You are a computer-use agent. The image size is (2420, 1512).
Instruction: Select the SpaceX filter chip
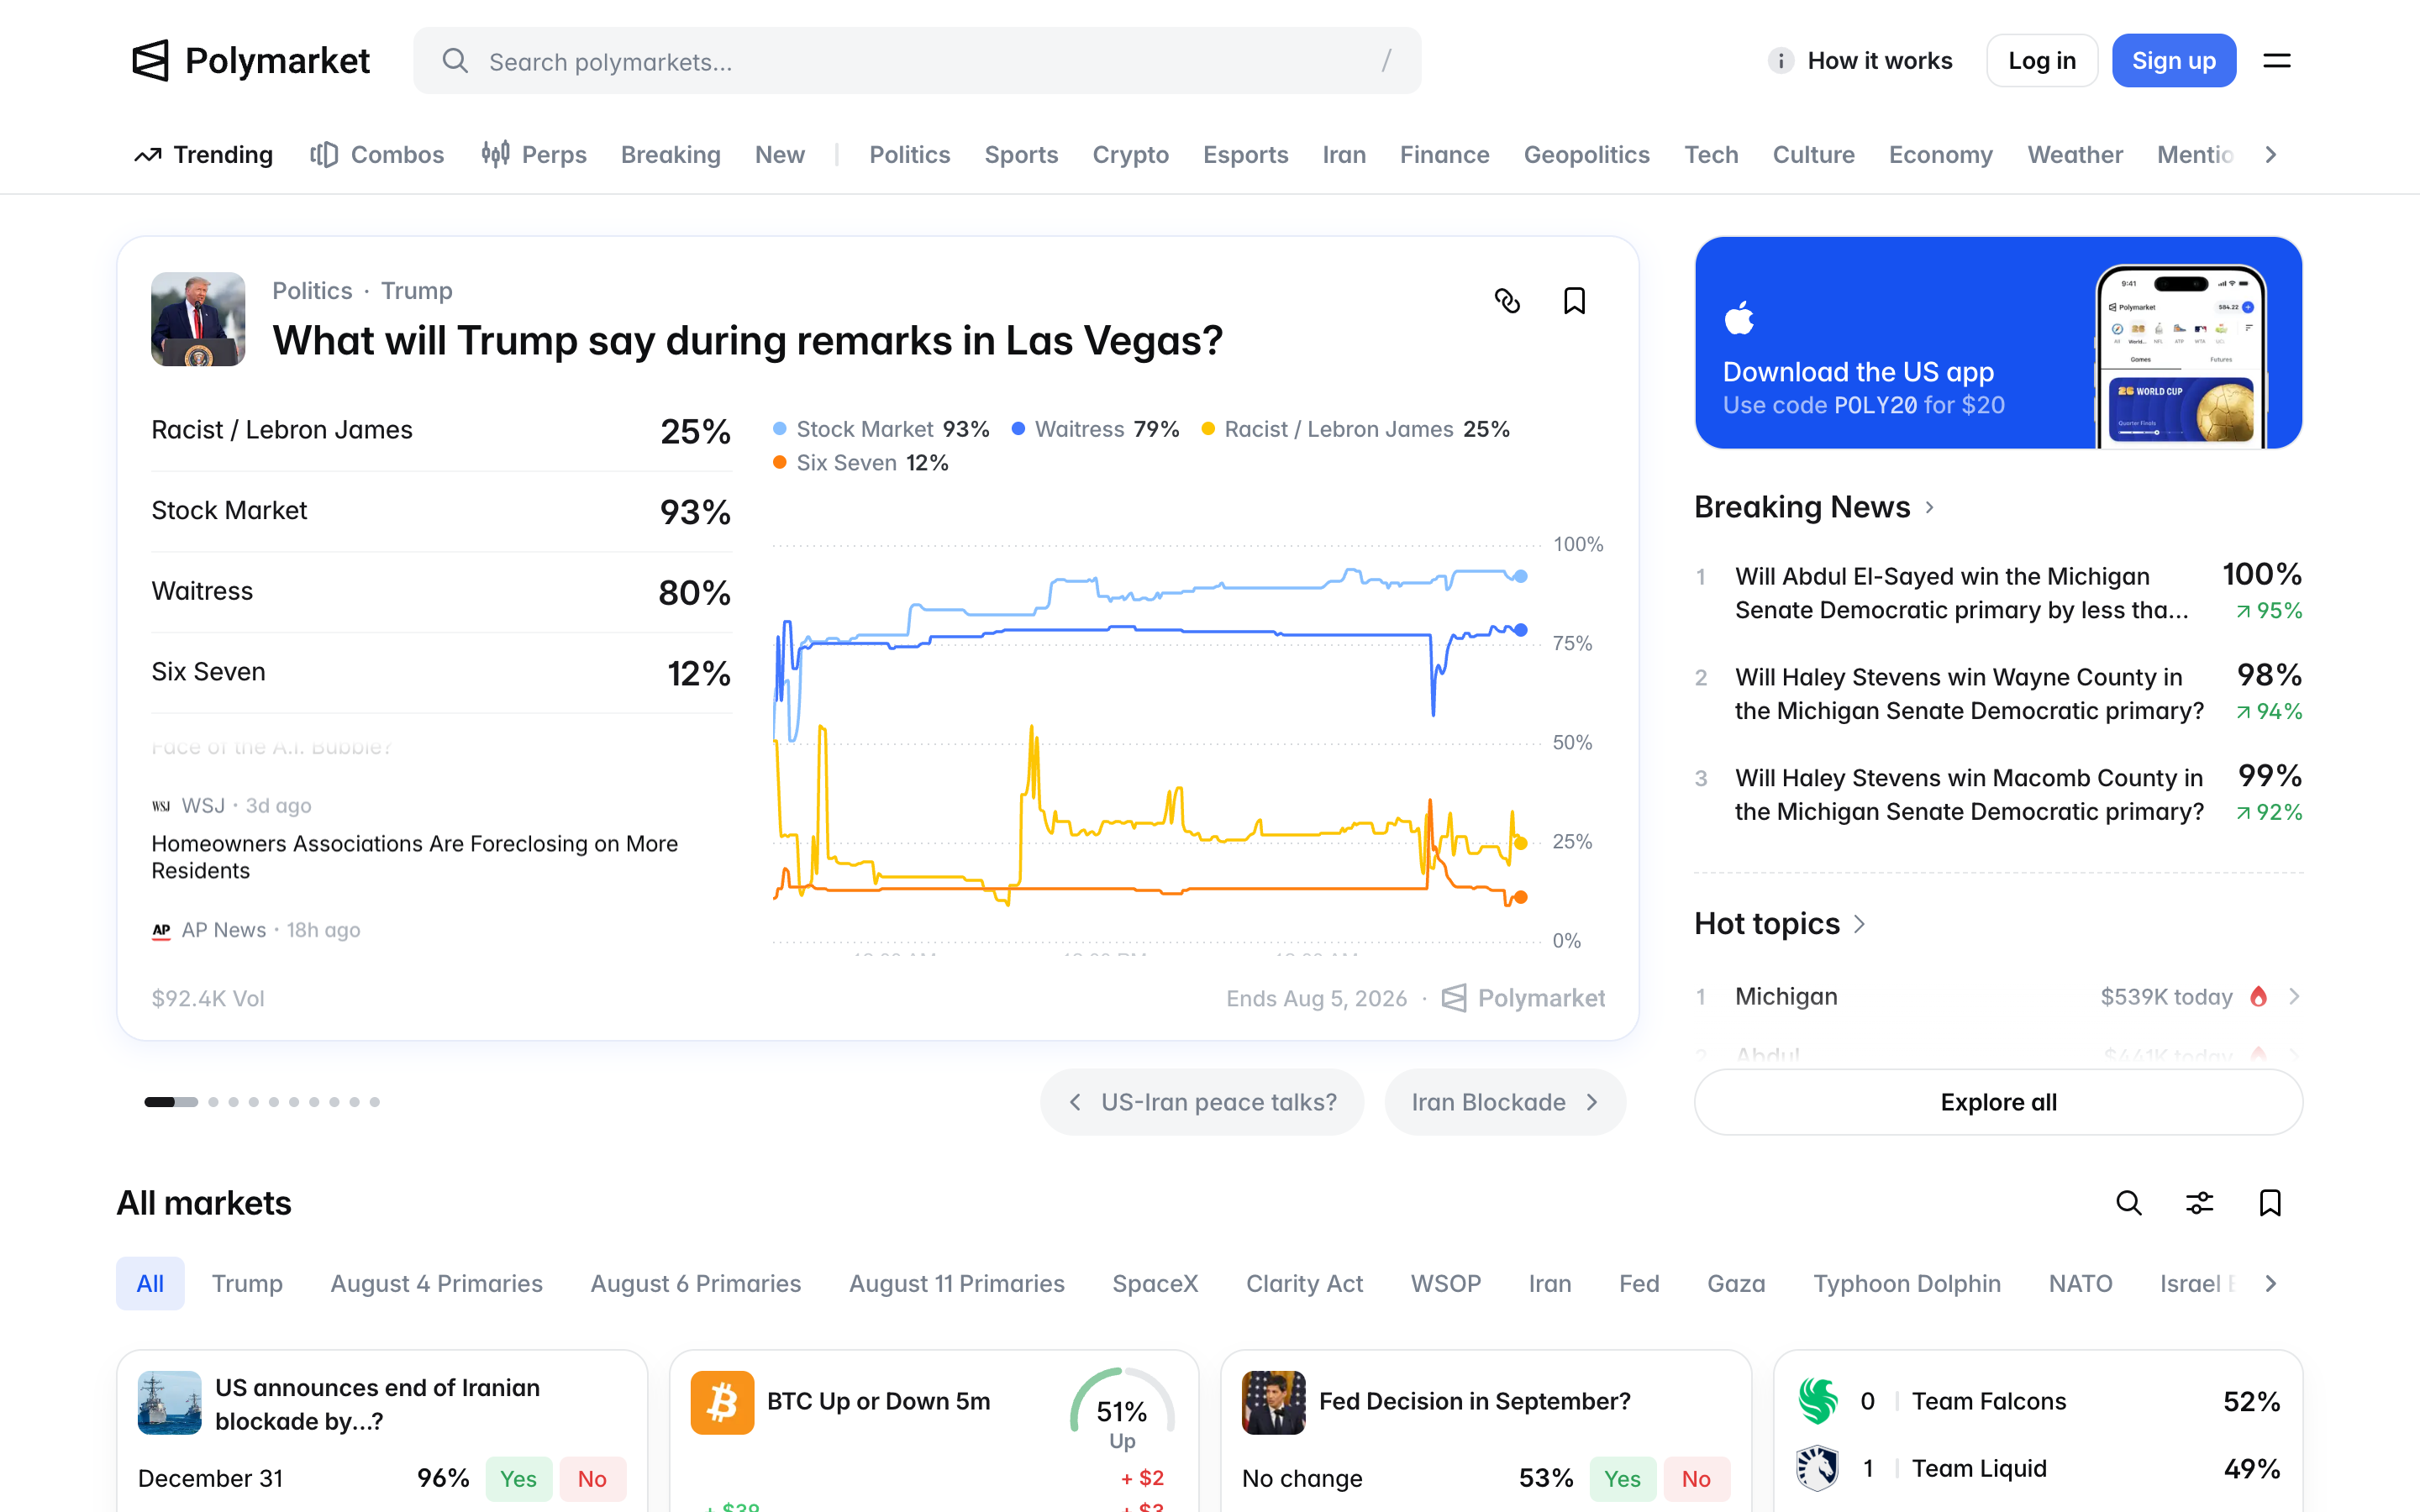click(x=1155, y=1284)
